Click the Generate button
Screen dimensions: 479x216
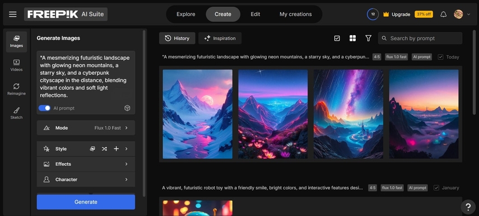pyautogui.click(x=86, y=202)
